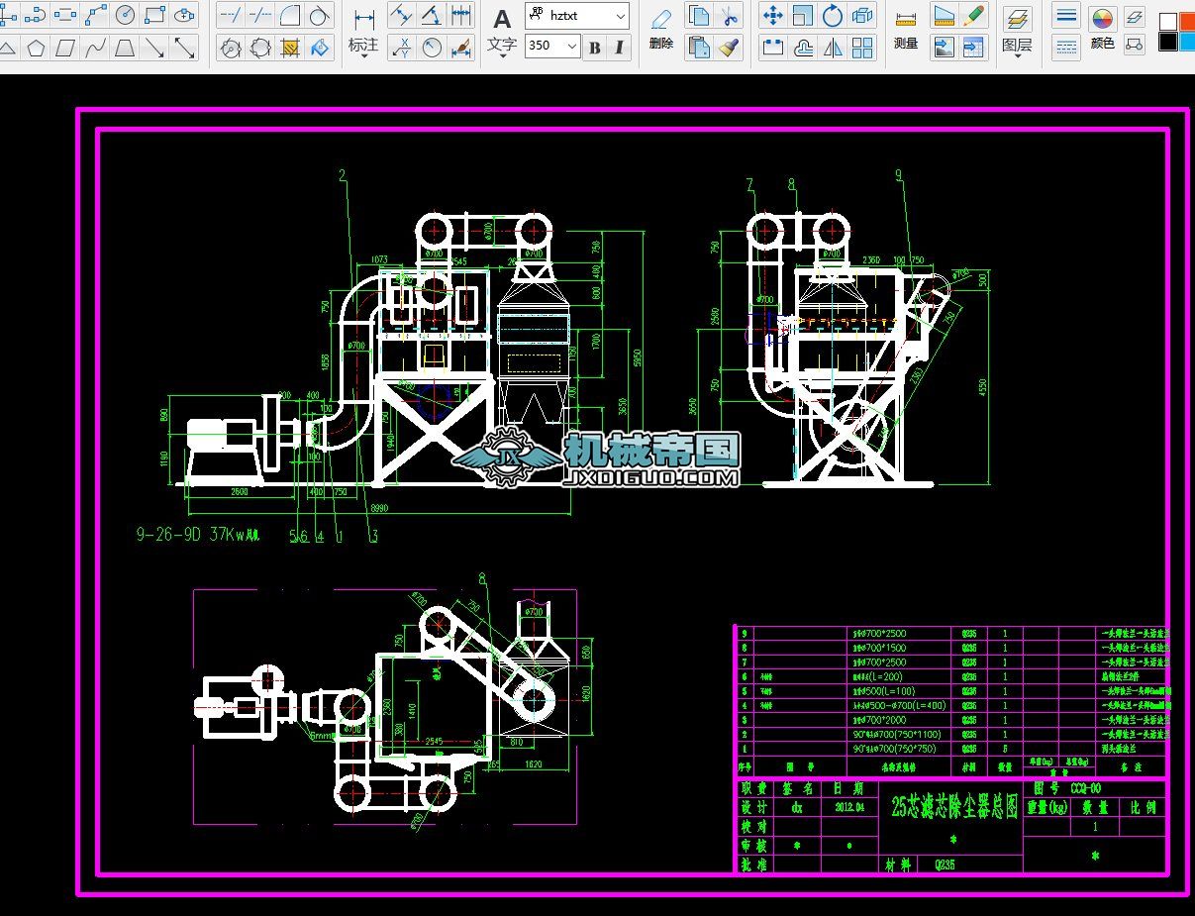Click the angular dimension tool
This screenshot has height=916, width=1195.
pos(432,16)
